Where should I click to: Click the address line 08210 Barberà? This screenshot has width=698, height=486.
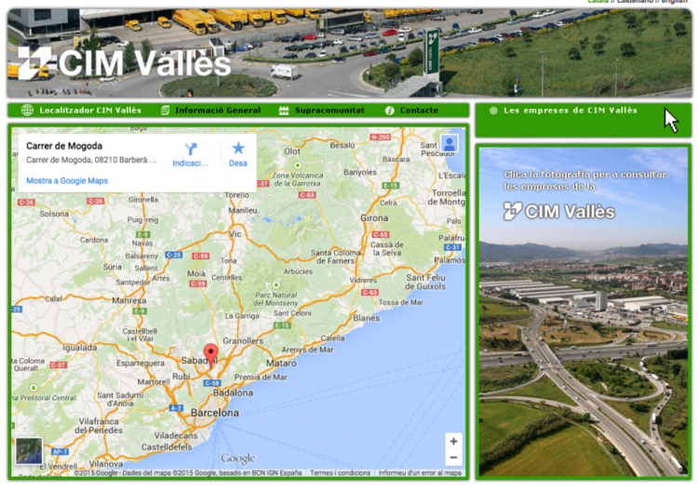91,160
